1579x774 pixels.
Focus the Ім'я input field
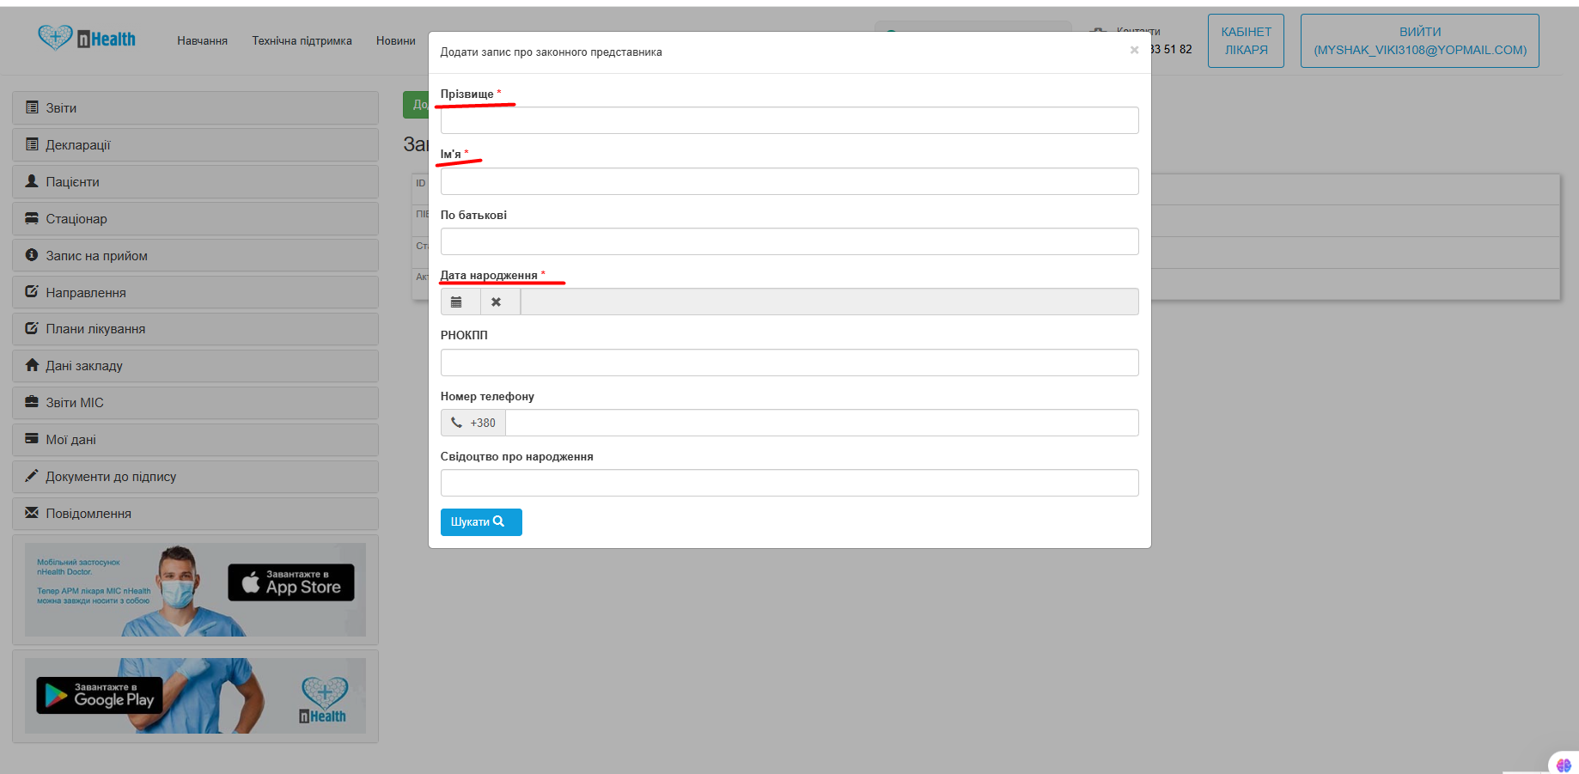789,181
